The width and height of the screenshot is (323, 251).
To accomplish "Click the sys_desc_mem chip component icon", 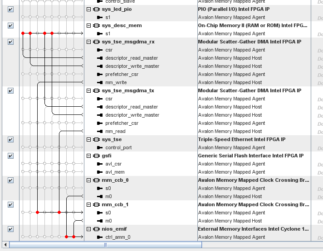I will [x=96, y=25].
